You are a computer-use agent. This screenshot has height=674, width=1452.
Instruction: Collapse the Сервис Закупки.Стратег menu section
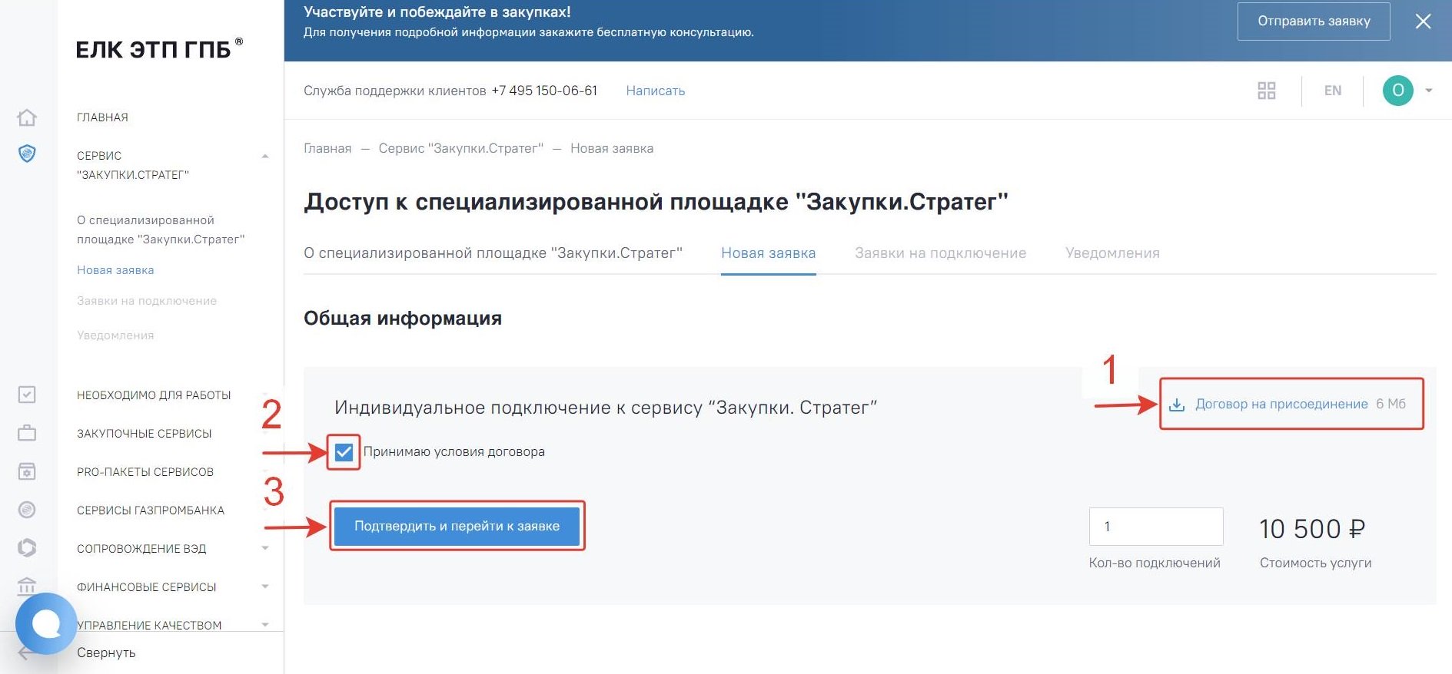(x=265, y=156)
